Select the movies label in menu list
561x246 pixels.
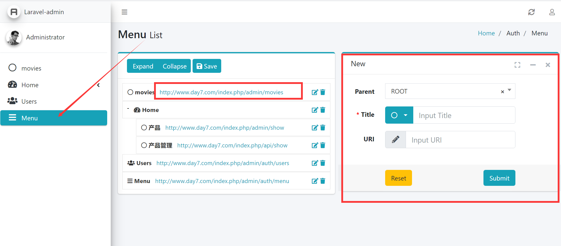pyautogui.click(x=144, y=92)
